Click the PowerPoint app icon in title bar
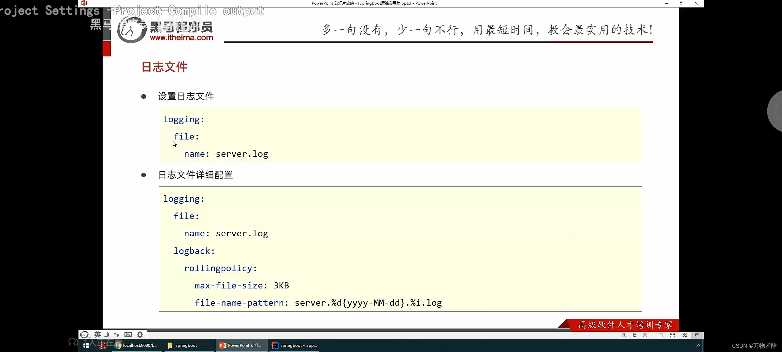 [x=84, y=3]
